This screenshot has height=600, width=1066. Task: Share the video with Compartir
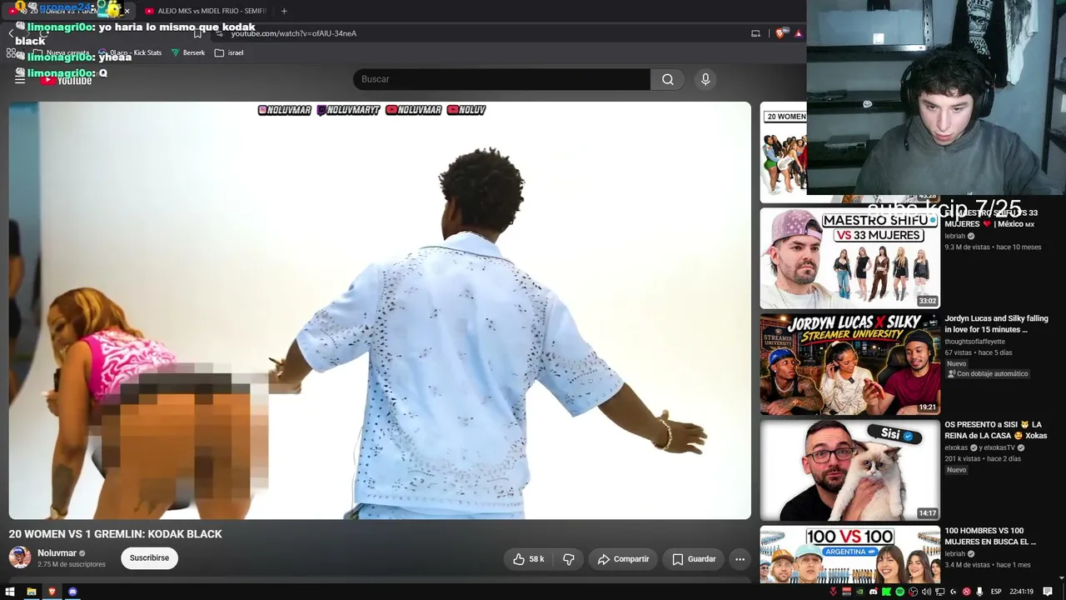[x=623, y=559]
